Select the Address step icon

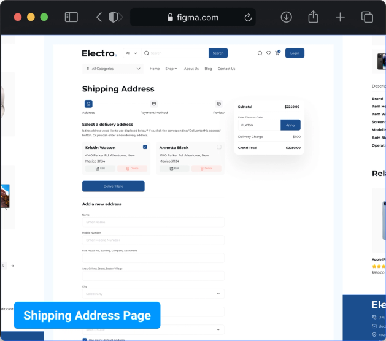88,104
